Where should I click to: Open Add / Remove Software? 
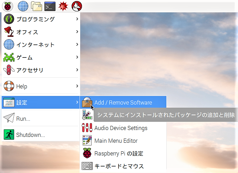pos(123,102)
